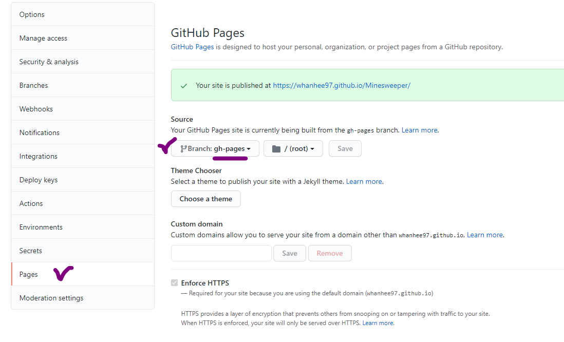564x342 pixels.
Task: Select Branches in the sidebar
Action: point(83,85)
